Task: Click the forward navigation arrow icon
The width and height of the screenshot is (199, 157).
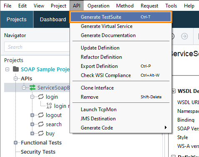Action: pos(184,36)
